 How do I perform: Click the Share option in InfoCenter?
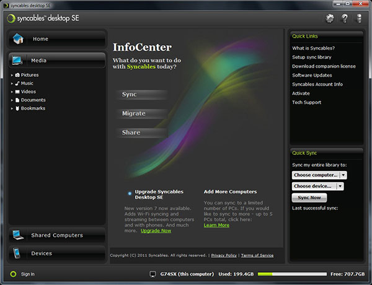click(x=143, y=133)
